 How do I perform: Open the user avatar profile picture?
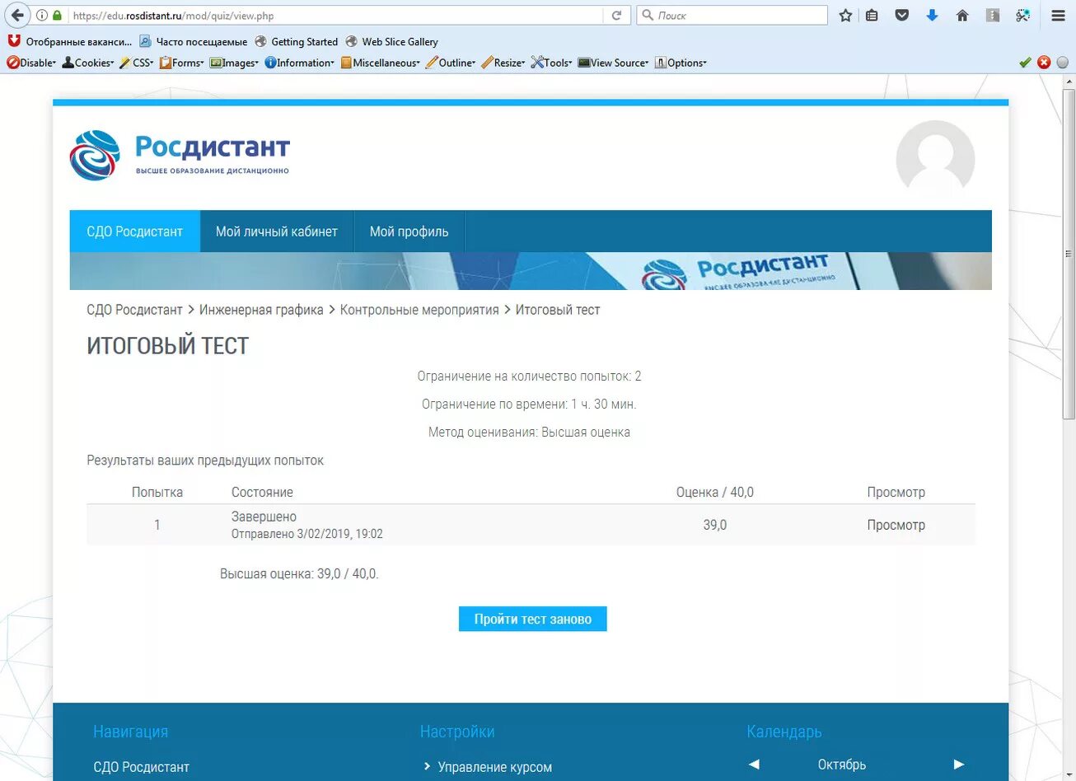click(x=935, y=159)
